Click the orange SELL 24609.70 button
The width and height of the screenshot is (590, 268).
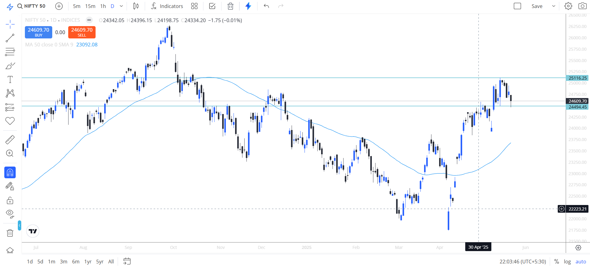click(82, 32)
